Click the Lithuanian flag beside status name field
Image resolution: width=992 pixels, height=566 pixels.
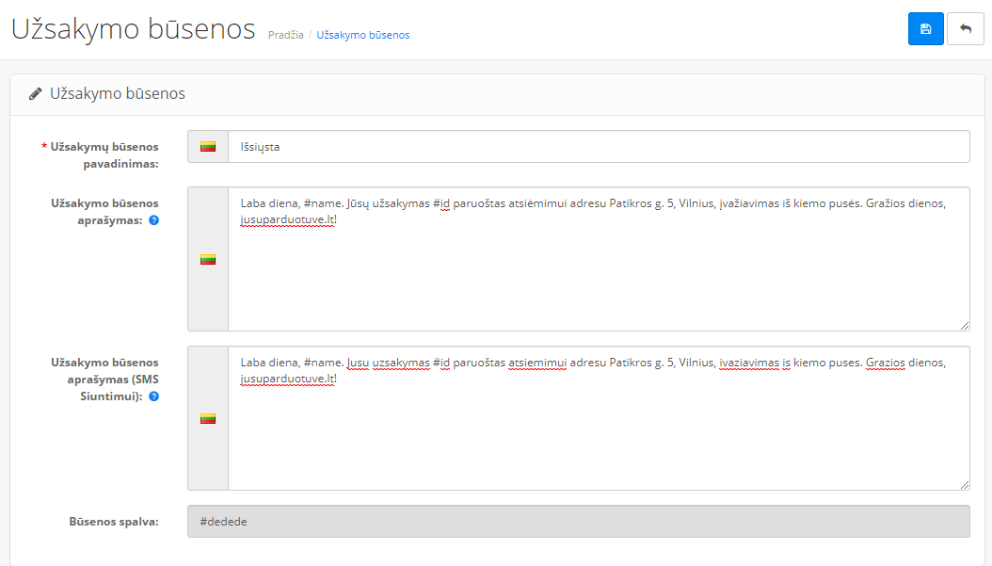(x=208, y=146)
